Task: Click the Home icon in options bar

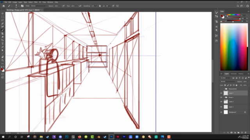Action: pos(4,6)
